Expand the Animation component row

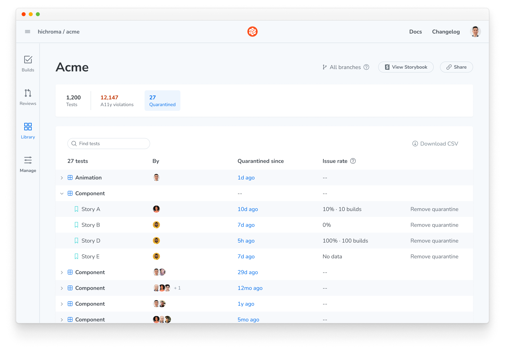[62, 178]
